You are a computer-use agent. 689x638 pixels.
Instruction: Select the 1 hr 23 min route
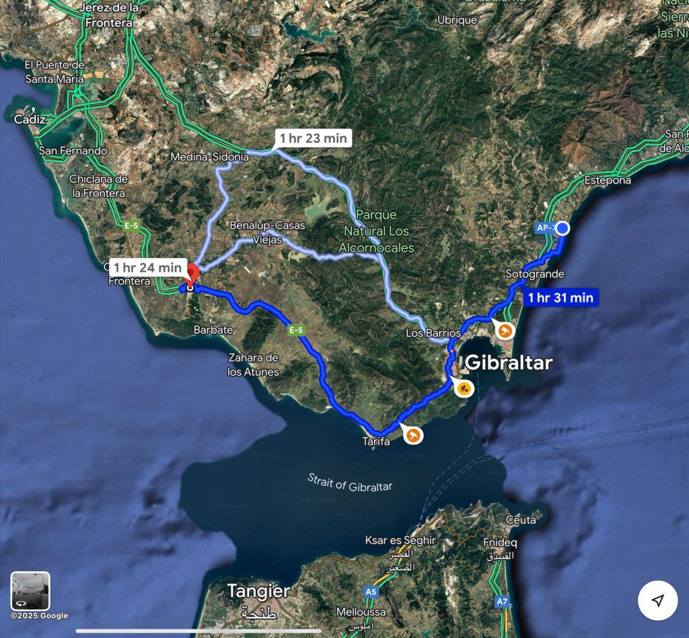(314, 139)
